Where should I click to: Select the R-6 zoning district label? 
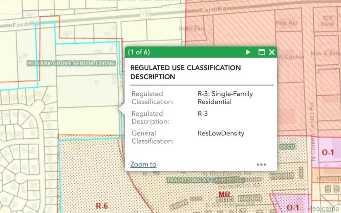tap(101, 206)
